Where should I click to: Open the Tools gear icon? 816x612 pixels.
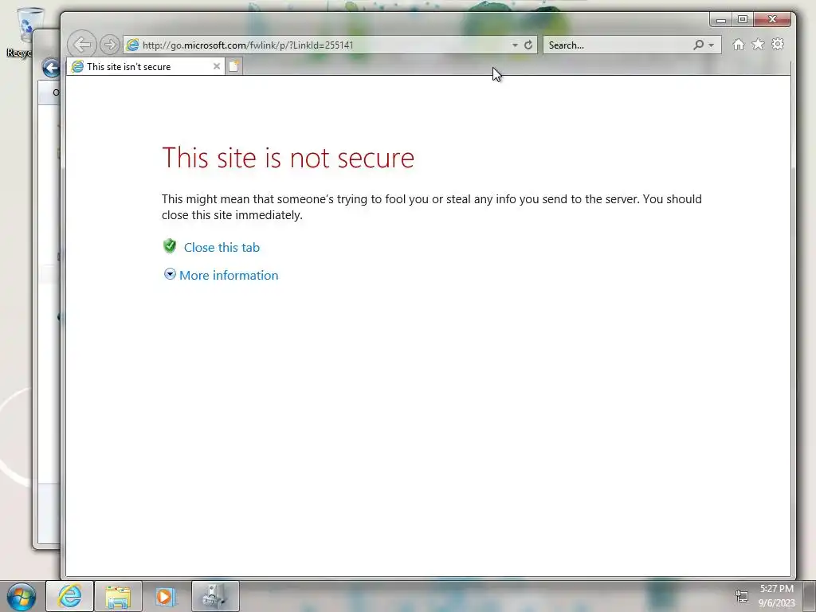click(778, 45)
